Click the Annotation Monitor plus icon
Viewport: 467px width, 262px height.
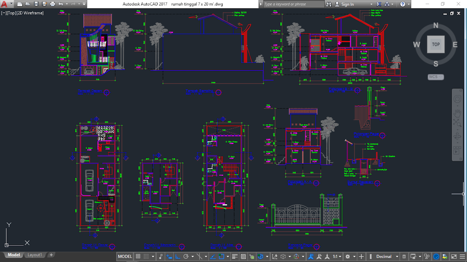click(x=361, y=257)
